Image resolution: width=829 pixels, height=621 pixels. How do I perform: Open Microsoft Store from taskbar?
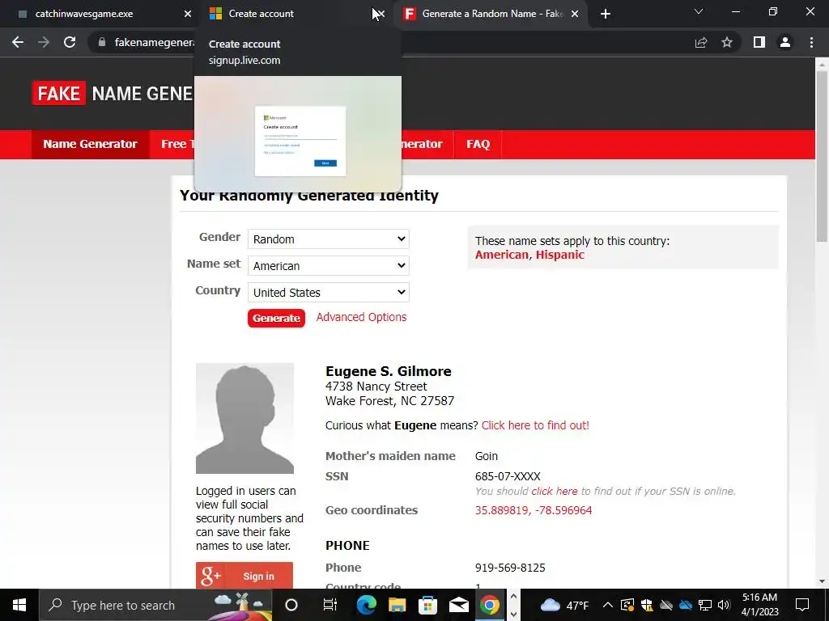coord(427,605)
